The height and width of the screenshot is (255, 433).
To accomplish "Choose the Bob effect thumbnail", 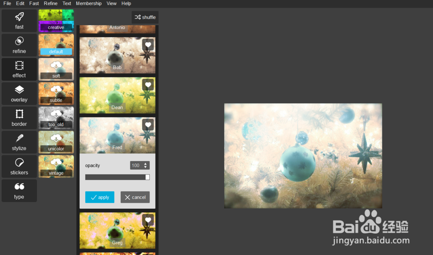I will (117, 55).
